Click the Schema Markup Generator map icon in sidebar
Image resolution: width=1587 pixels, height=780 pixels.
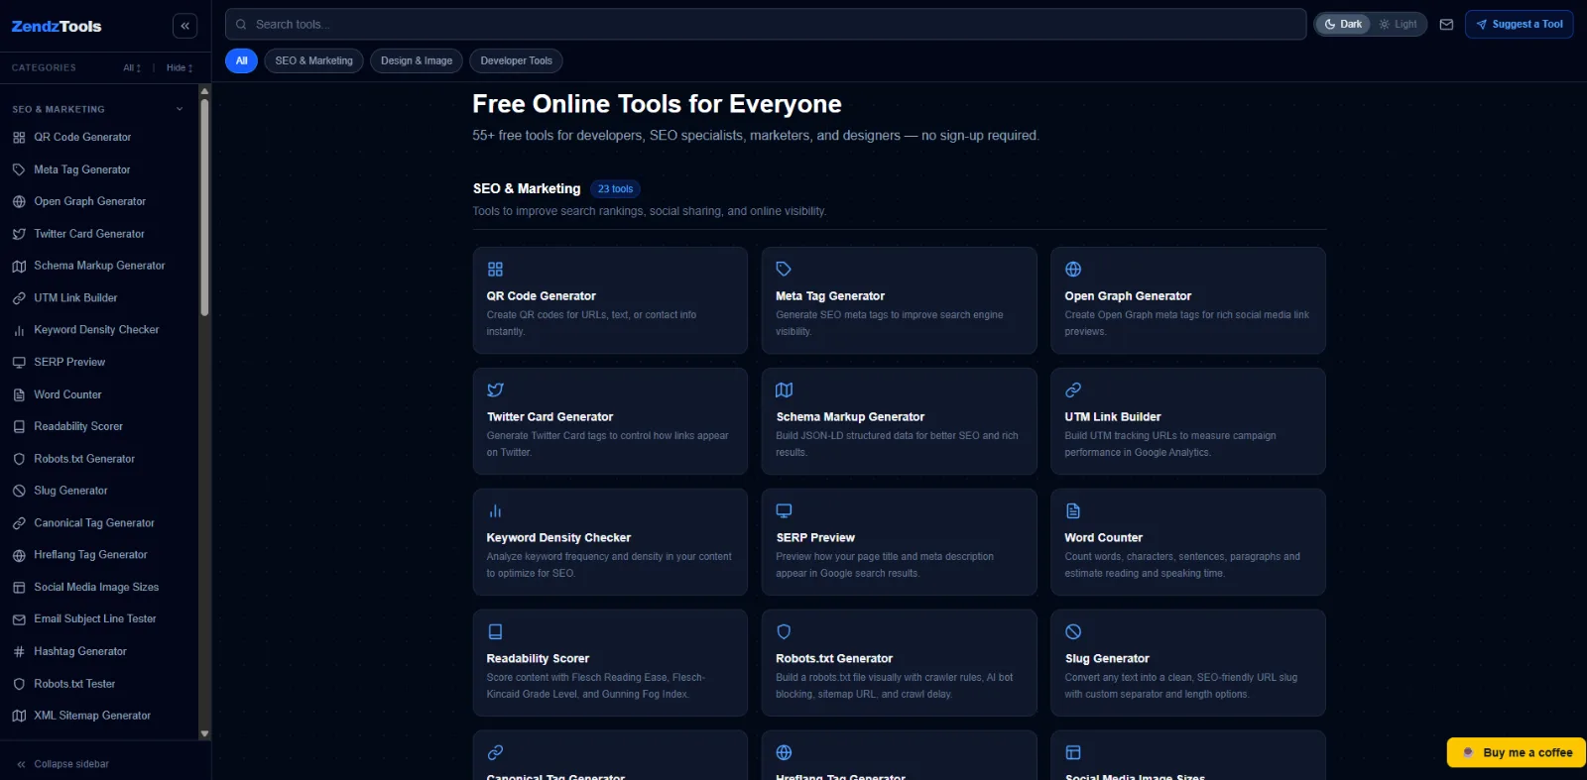[x=19, y=266]
